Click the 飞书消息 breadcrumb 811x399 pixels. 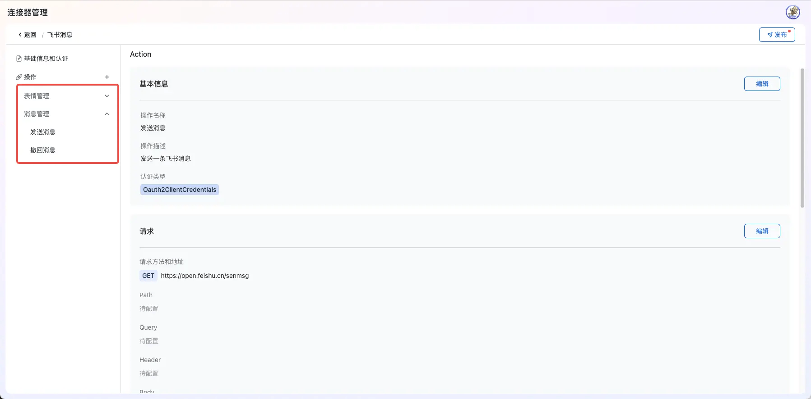(60, 35)
